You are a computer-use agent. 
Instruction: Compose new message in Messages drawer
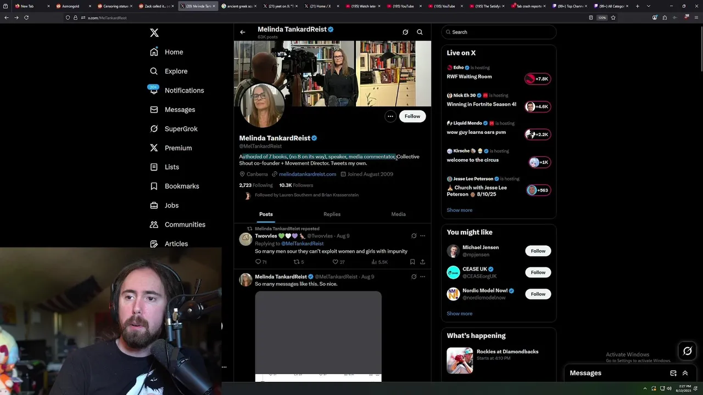pyautogui.click(x=673, y=373)
